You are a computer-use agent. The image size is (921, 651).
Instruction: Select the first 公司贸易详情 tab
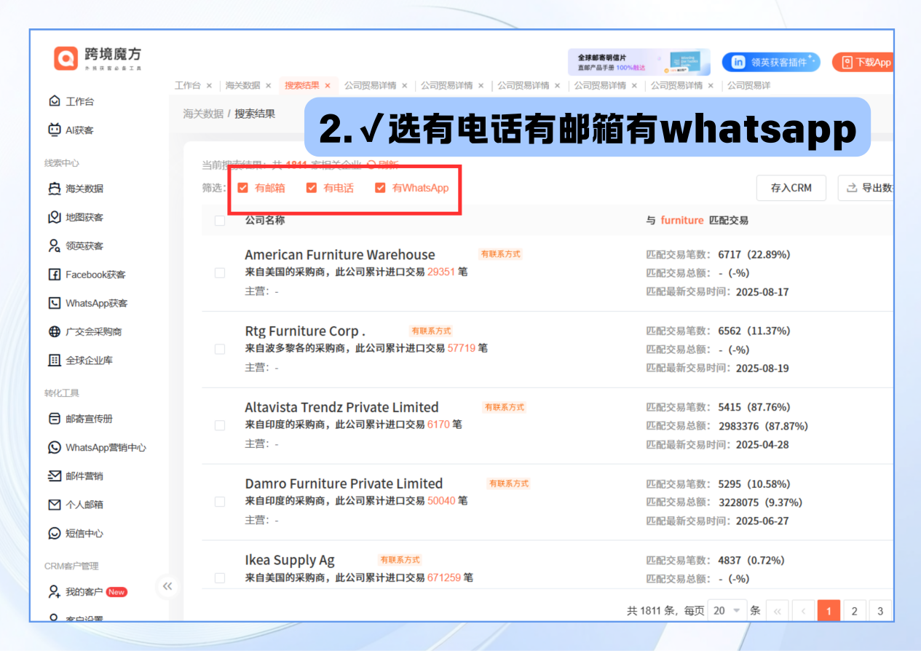coord(371,85)
